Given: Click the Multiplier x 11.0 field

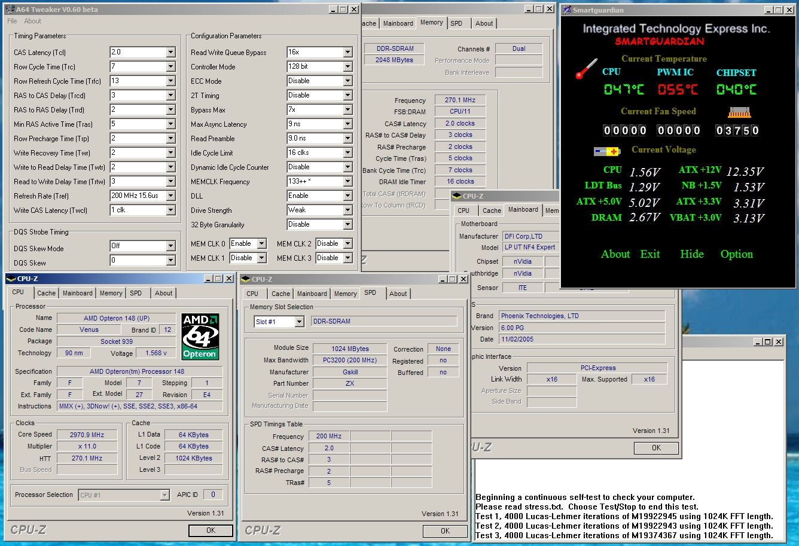Looking at the screenshot, I should coord(87,447).
